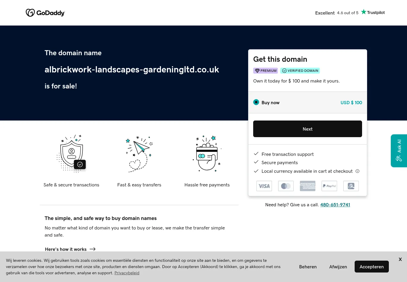Click the Visa payment icon

[264, 186]
